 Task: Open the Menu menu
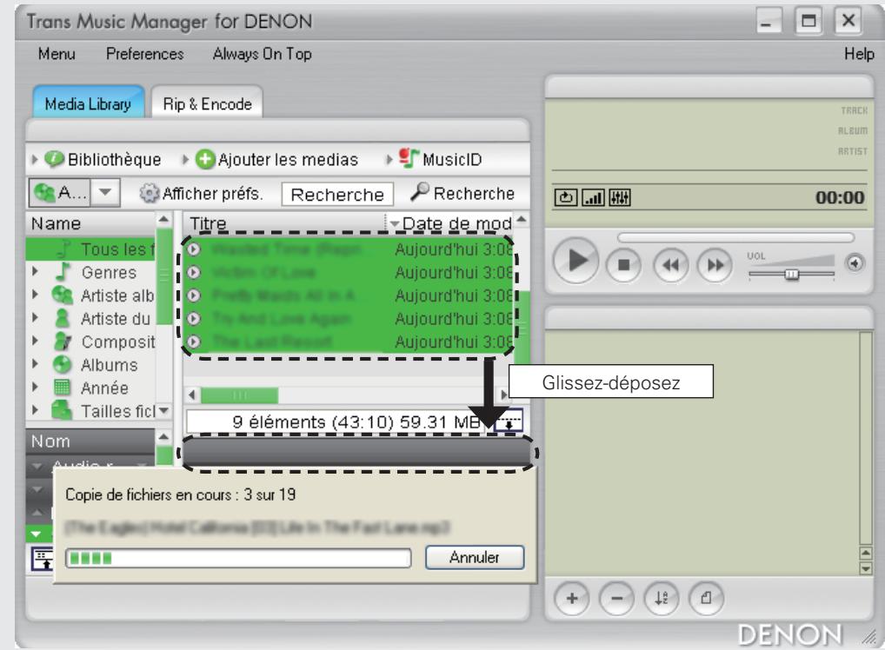[57, 54]
